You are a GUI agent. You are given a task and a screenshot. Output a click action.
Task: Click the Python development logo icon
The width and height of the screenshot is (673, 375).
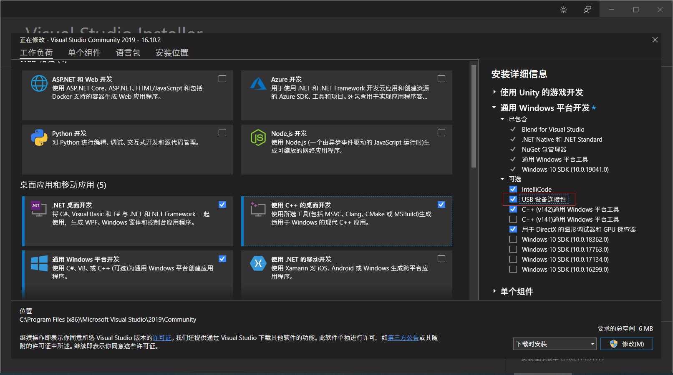tap(39, 137)
